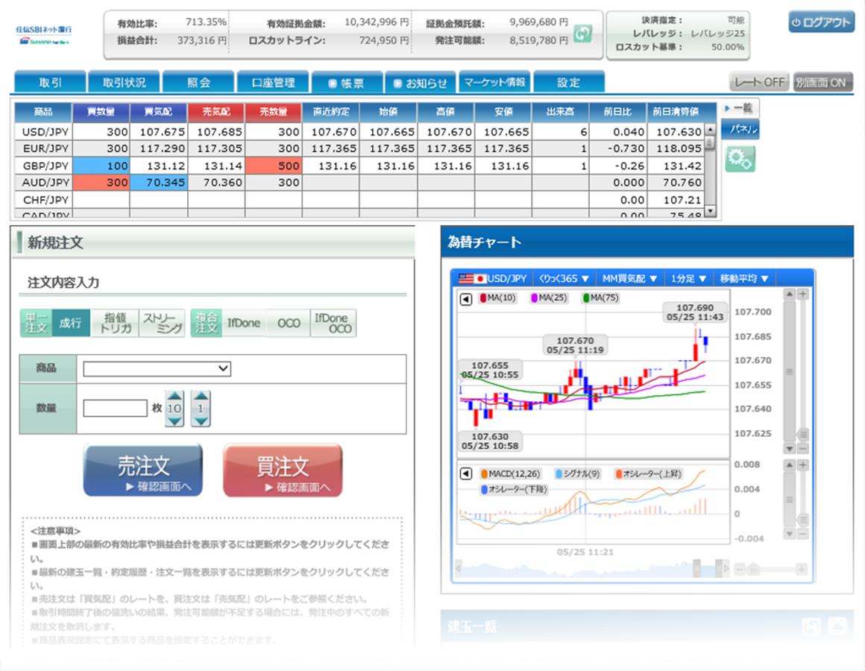The height and width of the screenshot is (671, 865).
Task: Click minus icon below MACD chart zoom
Action: coord(803,534)
